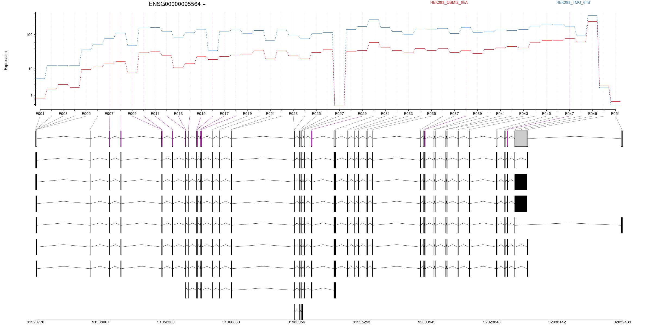Click the blue peak segment at exon E049
This screenshot has width=652, height=328.
[x=593, y=16]
